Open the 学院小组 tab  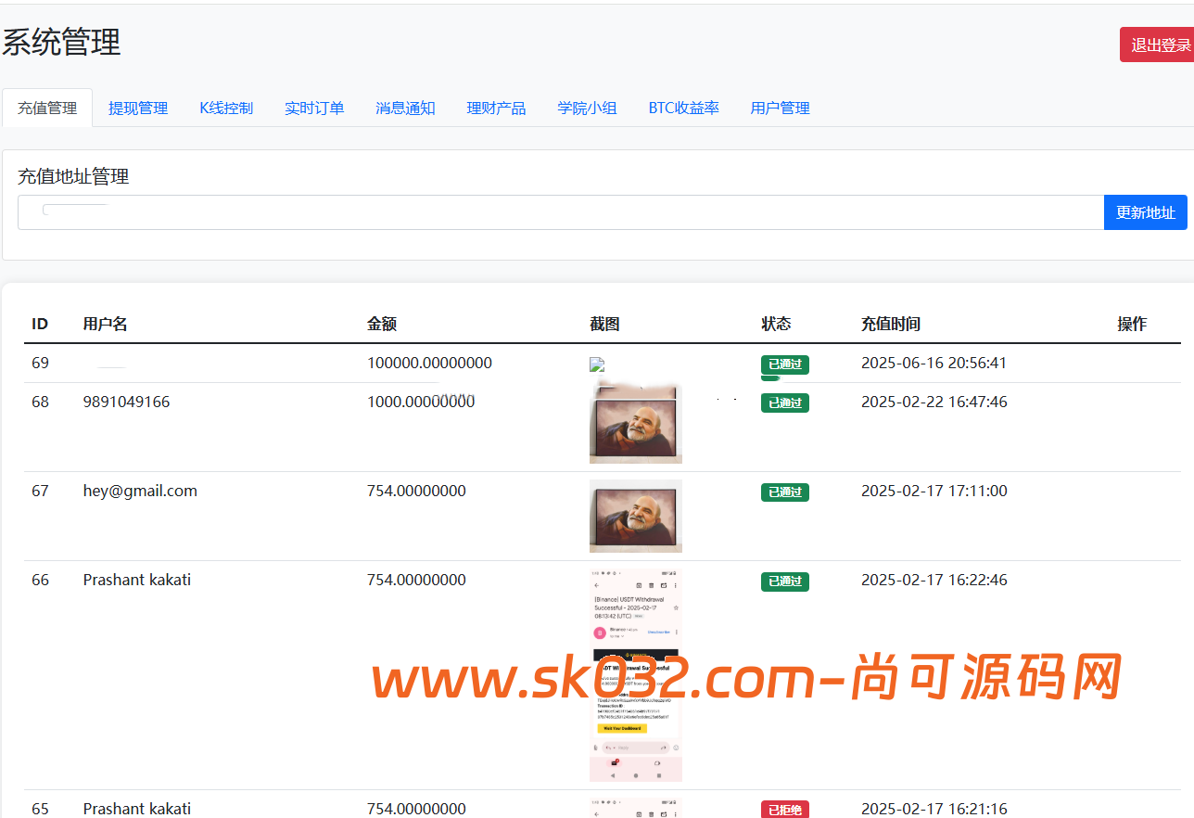pyautogui.click(x=587, y=108)
